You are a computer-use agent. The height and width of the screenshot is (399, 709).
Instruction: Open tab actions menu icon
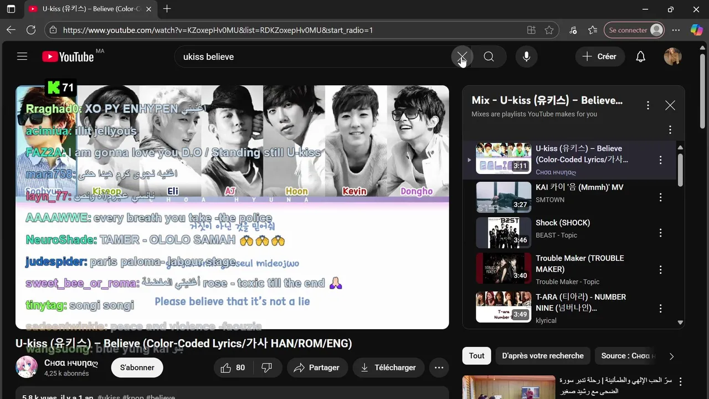11,9
